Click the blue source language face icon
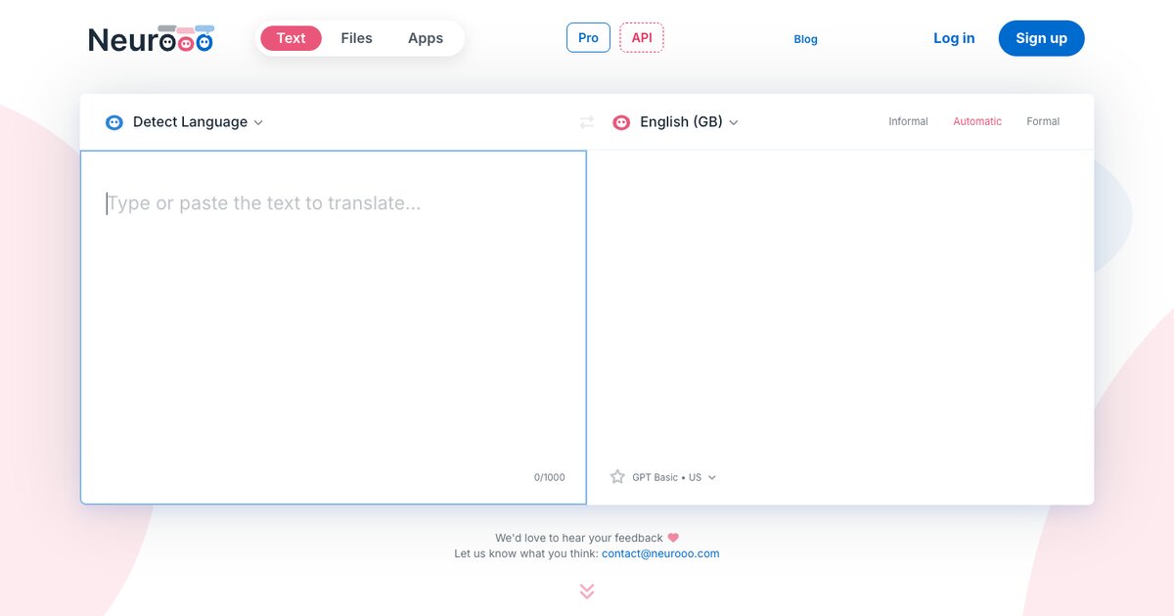1174x616 pixels. point(114,122)
